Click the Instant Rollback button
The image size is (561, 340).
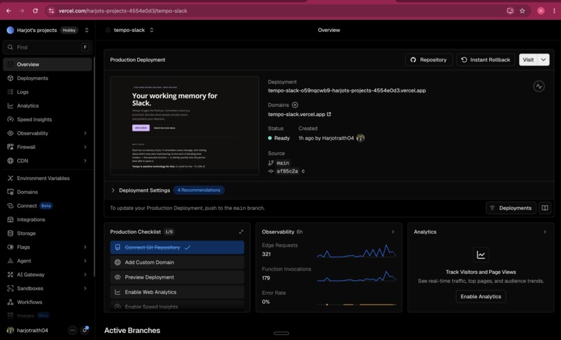(x=486, y=60)
